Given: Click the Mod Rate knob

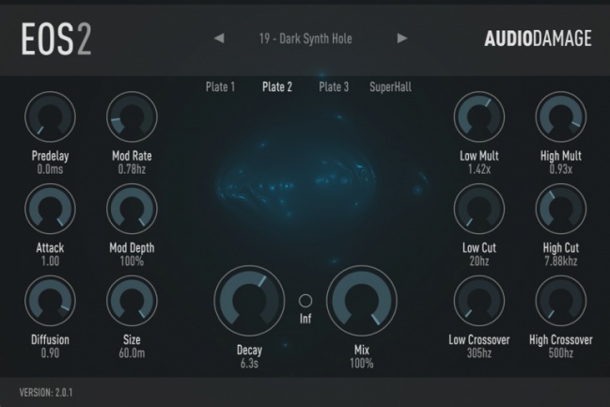Looking at the screenshot, I should (132, 117).
